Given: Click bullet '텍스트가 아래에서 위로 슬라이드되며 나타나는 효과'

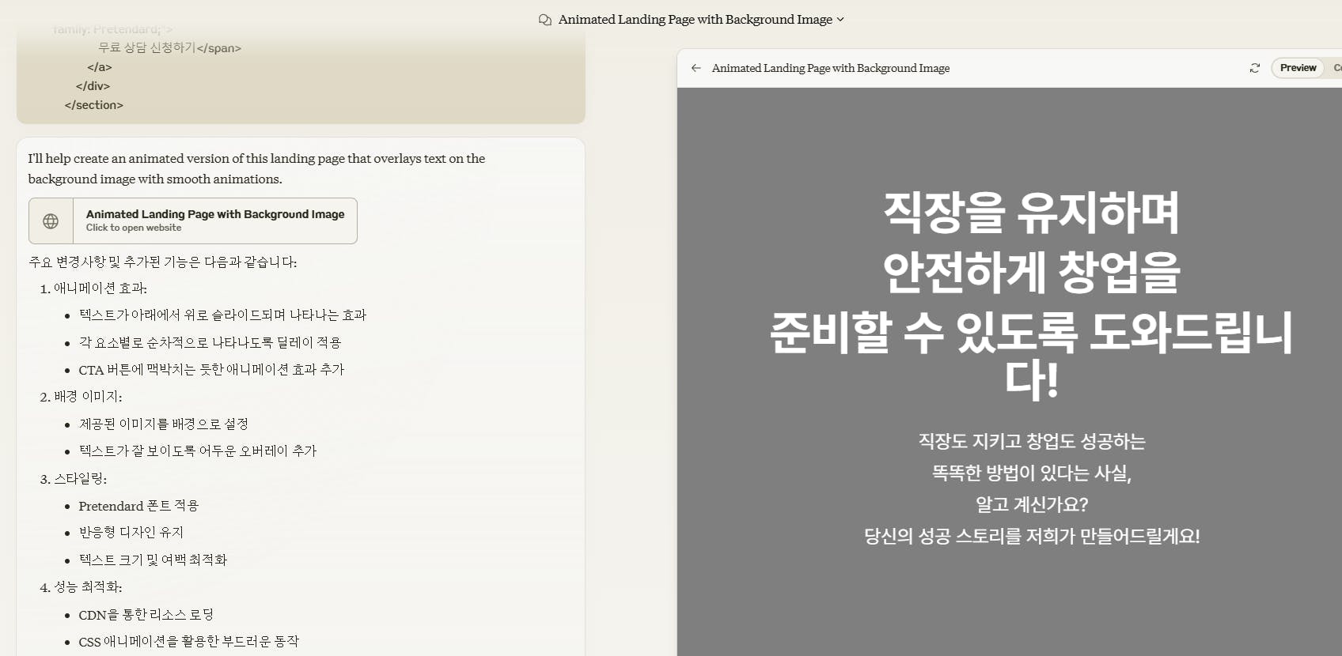Looking at the screenshot, I should (222, 315).
